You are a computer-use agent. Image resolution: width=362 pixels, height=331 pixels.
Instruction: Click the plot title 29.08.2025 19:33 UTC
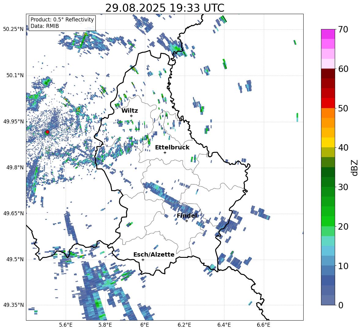165,8
